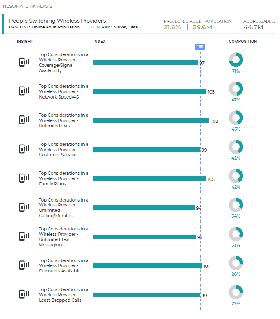Click the phone icon beside Discounts Available
This screenshot has width=280, height=319.
tap(24, 265)
